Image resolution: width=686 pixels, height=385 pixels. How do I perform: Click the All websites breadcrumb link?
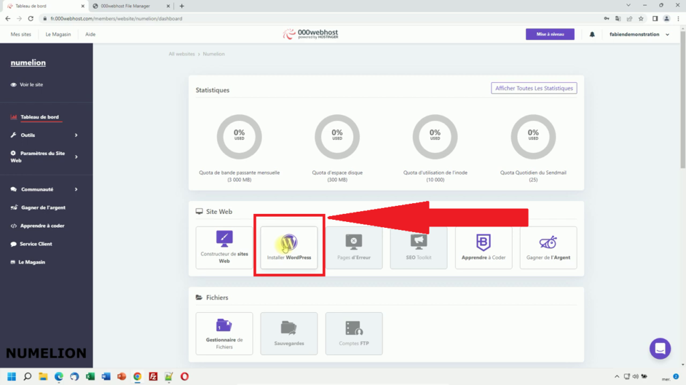point(182,54)
